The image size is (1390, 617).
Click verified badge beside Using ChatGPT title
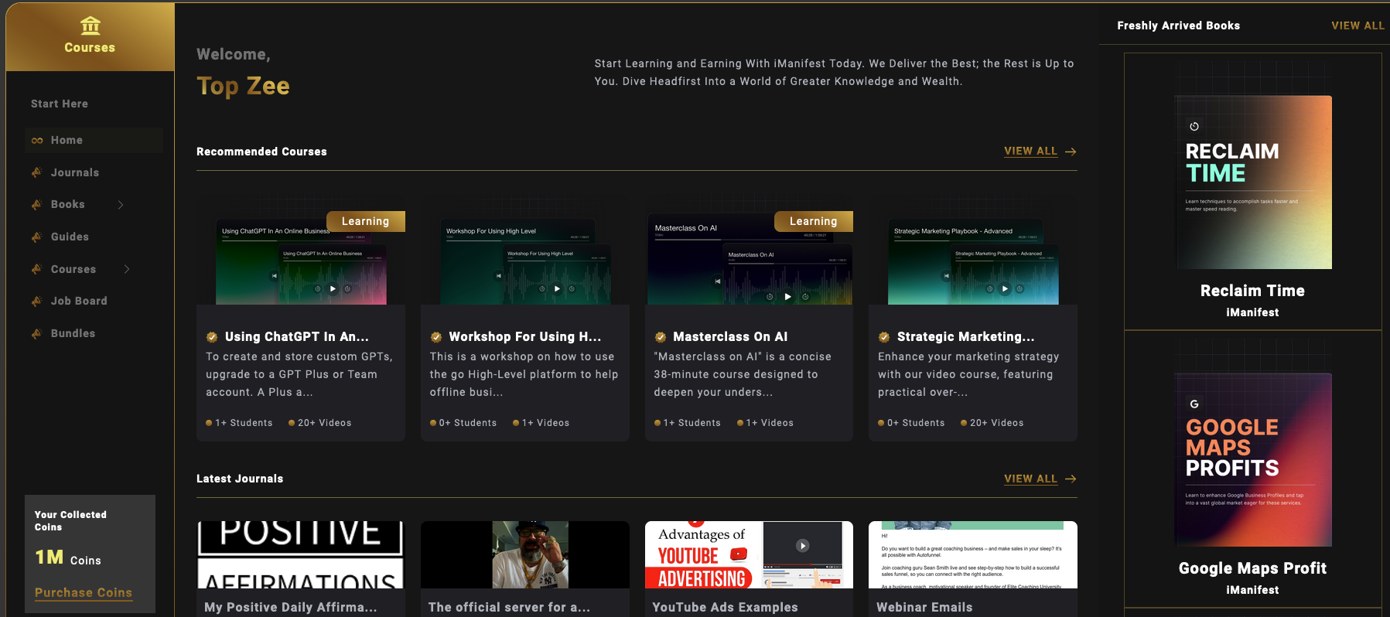coord(212,337)
